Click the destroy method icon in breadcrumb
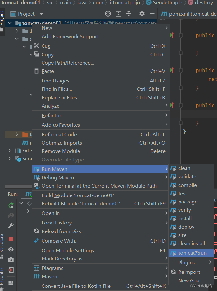Screen dimensions: 217x291 coord(190,3)
